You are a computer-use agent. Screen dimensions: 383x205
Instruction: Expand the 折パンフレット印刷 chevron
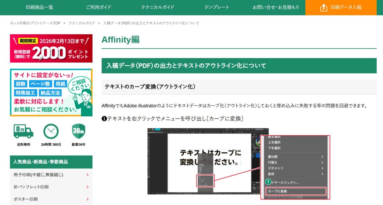pyautogui.click(x=87, y=187)
